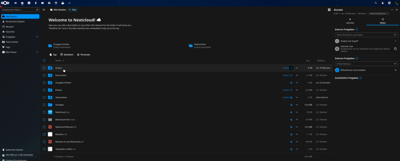Image resolution: width=400 pixels, height=161 pixels.
Task: Copy the internal link to clipboard
Action: 395,49
